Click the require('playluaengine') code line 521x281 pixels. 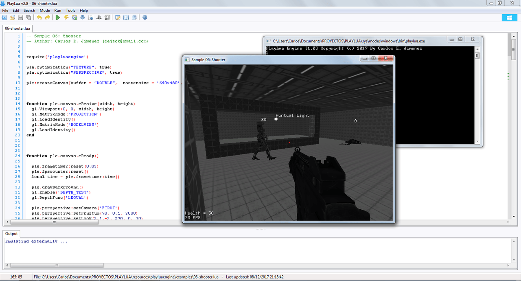tap(57, 57)
